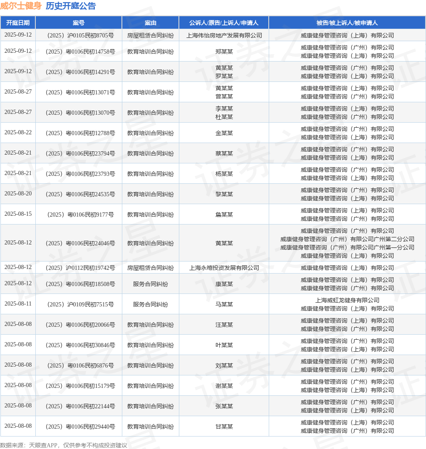Click 房屋租赁合同纠纷 in the 沪0105 row
This screenshot has width=426, height=449.
(151, 35)
